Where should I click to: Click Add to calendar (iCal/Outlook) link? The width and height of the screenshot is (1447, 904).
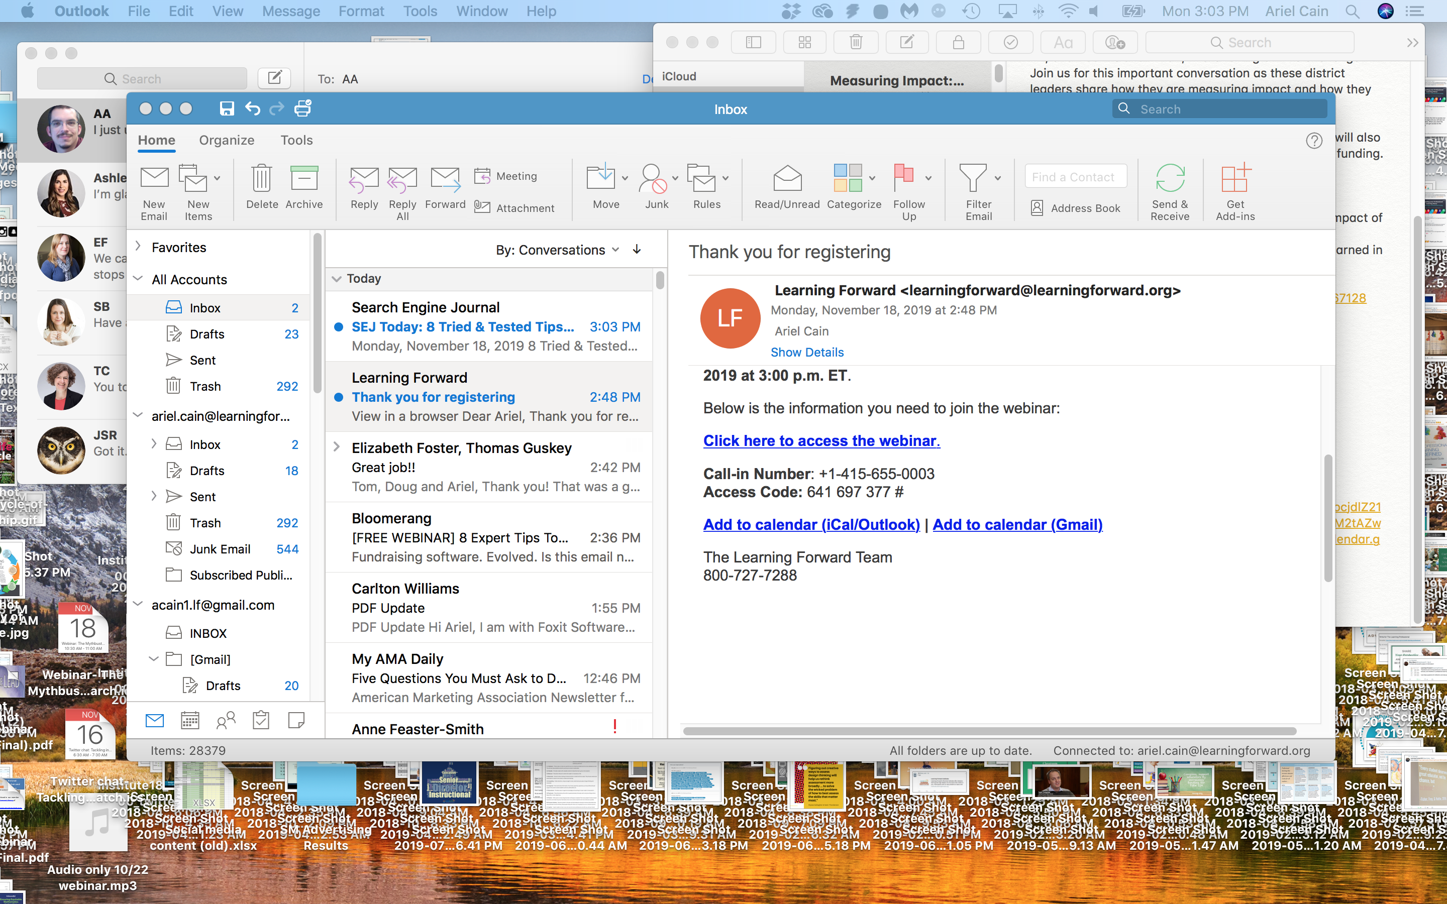[x=811, y=524]
